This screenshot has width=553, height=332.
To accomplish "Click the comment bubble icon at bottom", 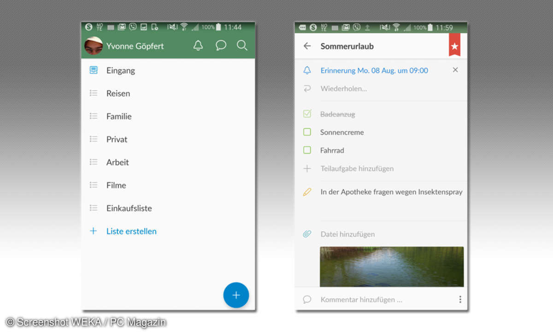I will pos(307,299).
